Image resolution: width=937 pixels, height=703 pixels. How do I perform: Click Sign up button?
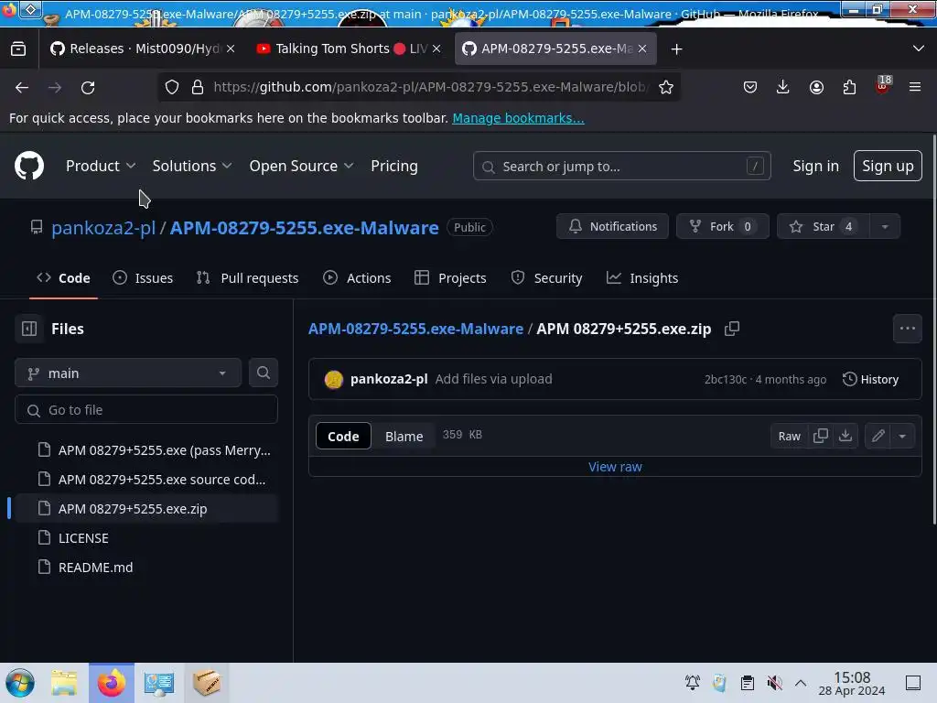point(888,166)
